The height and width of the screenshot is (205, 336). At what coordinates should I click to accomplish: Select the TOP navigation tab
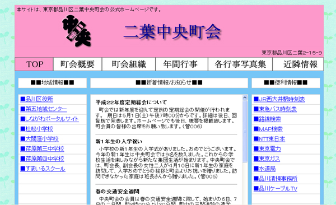tap(34, 64)
